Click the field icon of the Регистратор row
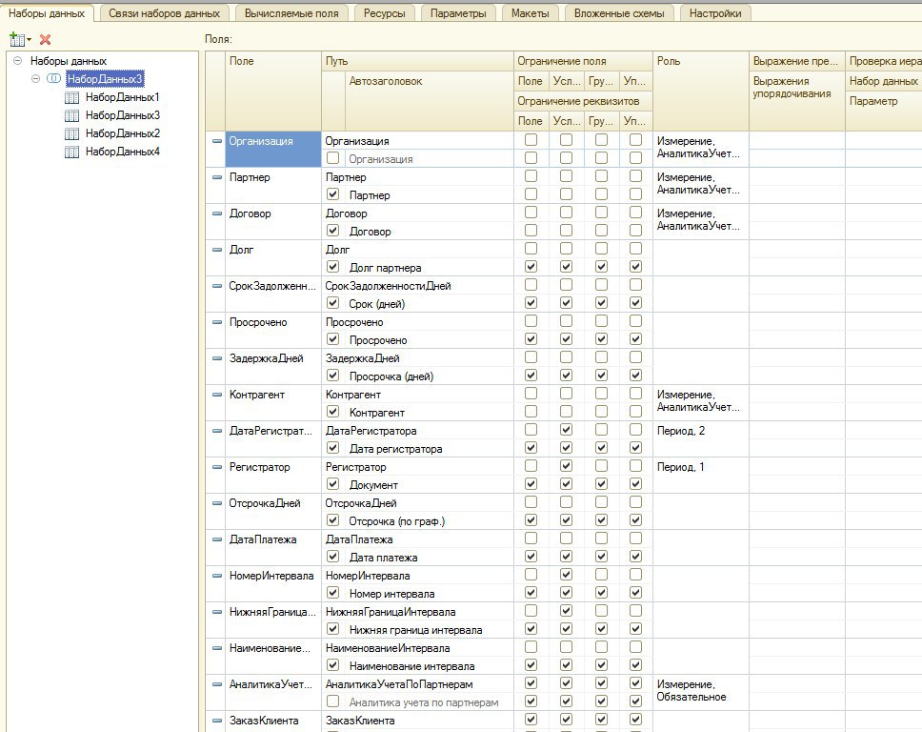The height and width of the screenshot is (732, 922). coord(217,467)
